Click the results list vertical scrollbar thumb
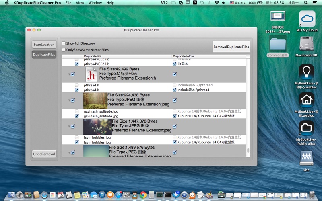322x201 pixels. [248, 150]
